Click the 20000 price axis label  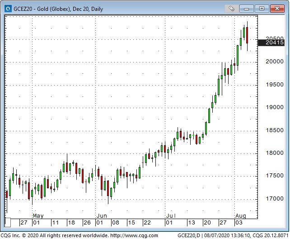tap(275, 62)
